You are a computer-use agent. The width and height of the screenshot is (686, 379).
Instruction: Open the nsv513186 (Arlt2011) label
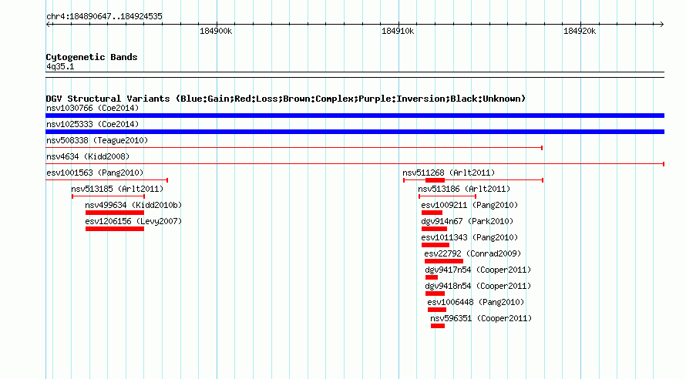pyautogui.click(x=464, y=189)
